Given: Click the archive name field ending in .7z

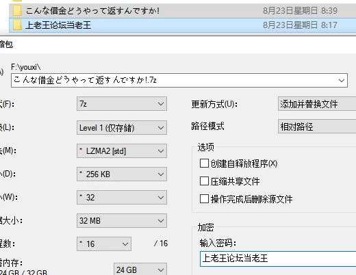Looking at the screenshot, I should tap(179, 80).
